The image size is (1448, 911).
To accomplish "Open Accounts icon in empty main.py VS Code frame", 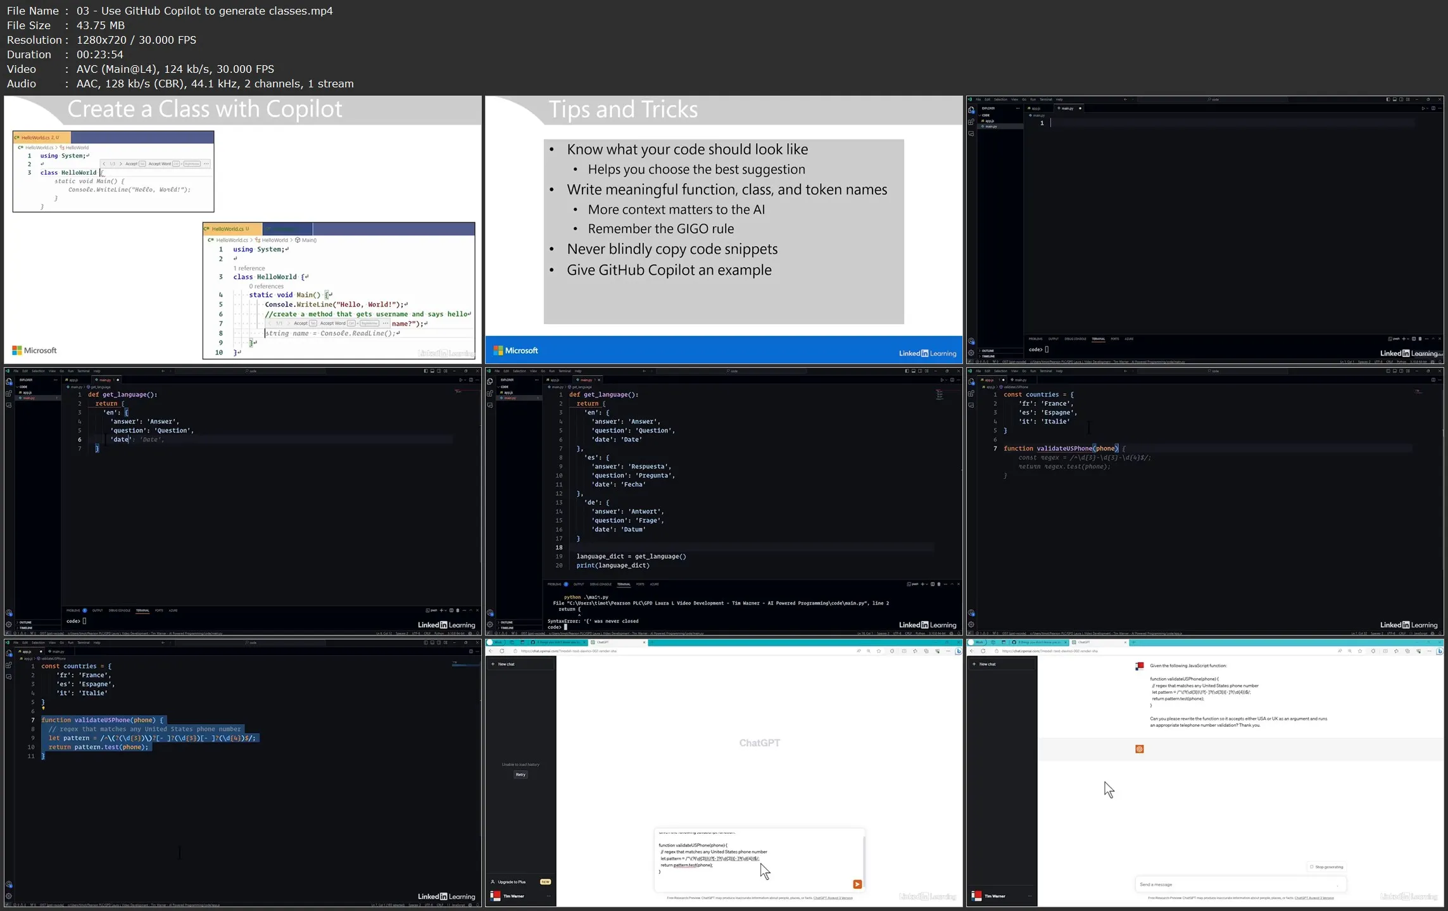I will pos(971,341).
